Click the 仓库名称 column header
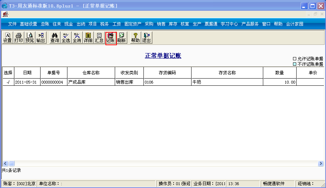This screenshot has width=326, height=188. click(x=91, y=73)
